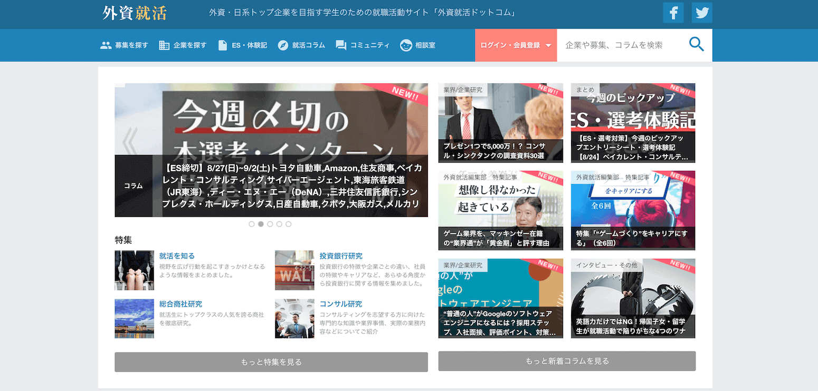
Task: Click the search magnifier icon
Action: pyautogui.click(x=697, y=45)
